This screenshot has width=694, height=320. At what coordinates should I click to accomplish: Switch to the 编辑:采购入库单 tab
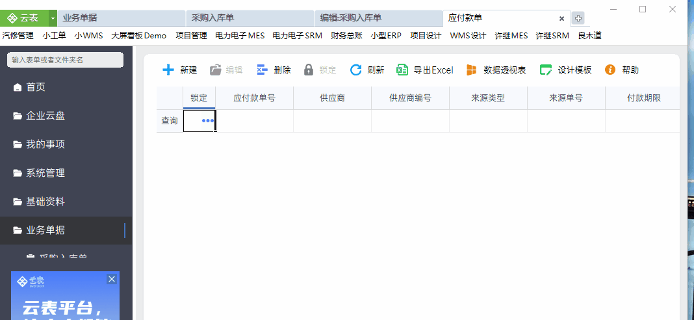[x=378, y=18]
